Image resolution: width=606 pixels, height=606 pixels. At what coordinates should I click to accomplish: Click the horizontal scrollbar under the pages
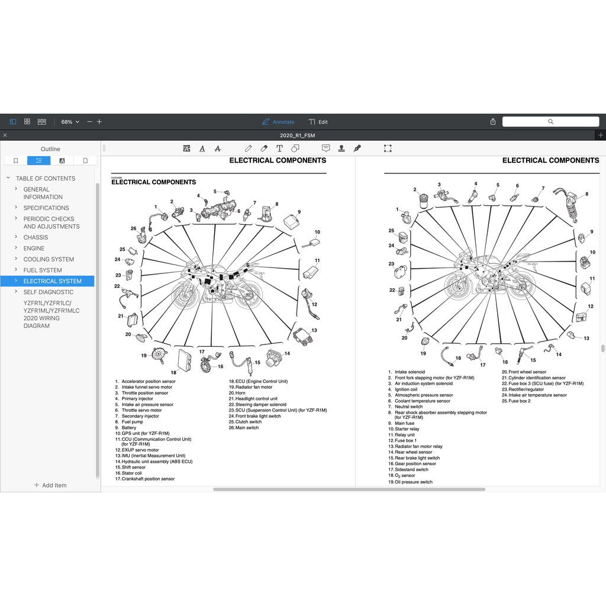(x=349, y=489)
